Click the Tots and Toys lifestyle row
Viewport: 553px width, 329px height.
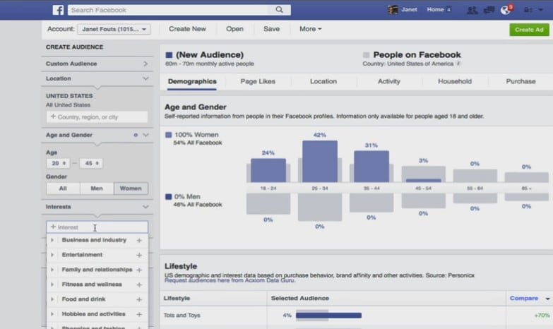(x=356, y=316)
